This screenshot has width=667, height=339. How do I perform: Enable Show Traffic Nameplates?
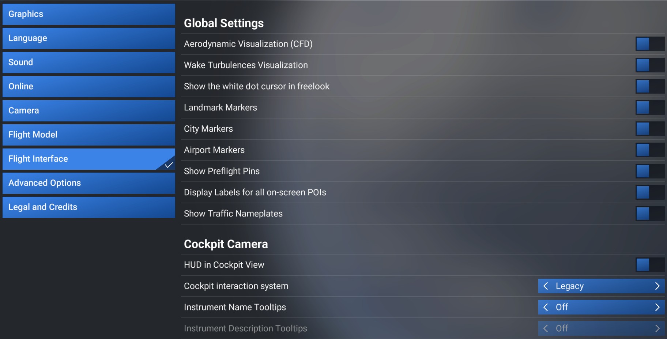click(x=649, y=214)
